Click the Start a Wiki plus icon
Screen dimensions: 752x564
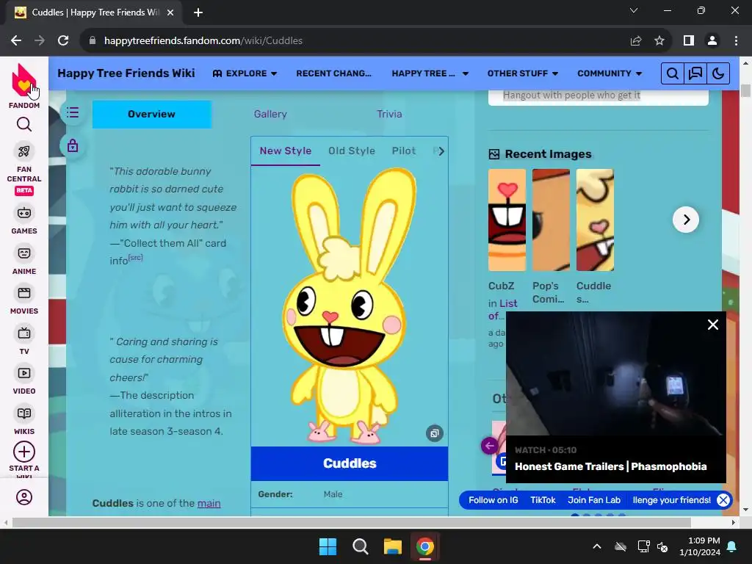[24, 452]
